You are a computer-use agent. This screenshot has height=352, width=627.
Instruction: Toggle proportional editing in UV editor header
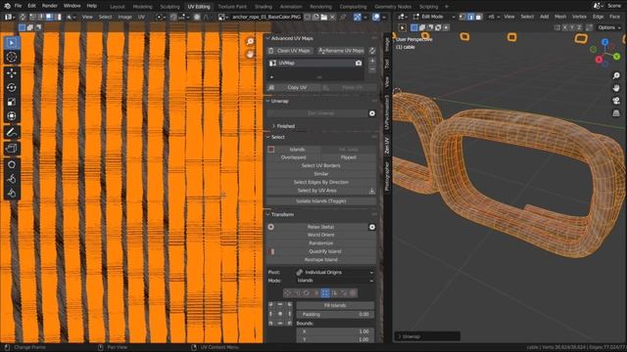click(x=197, y=18)
